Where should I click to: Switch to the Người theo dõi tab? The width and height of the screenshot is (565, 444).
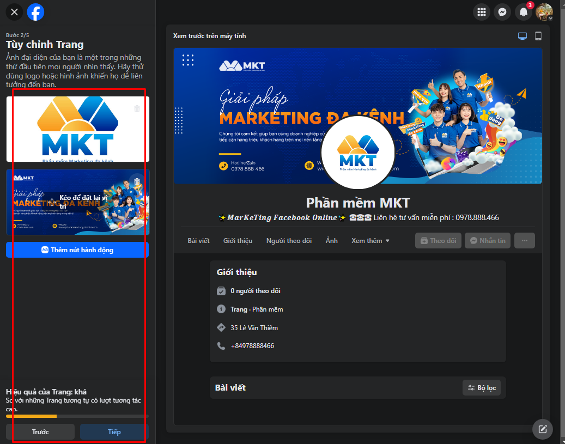point(289,241)
